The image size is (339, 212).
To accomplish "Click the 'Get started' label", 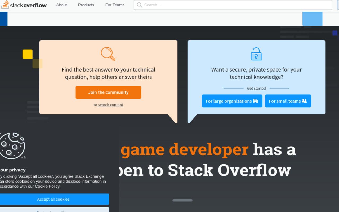I will pos(256,89).
